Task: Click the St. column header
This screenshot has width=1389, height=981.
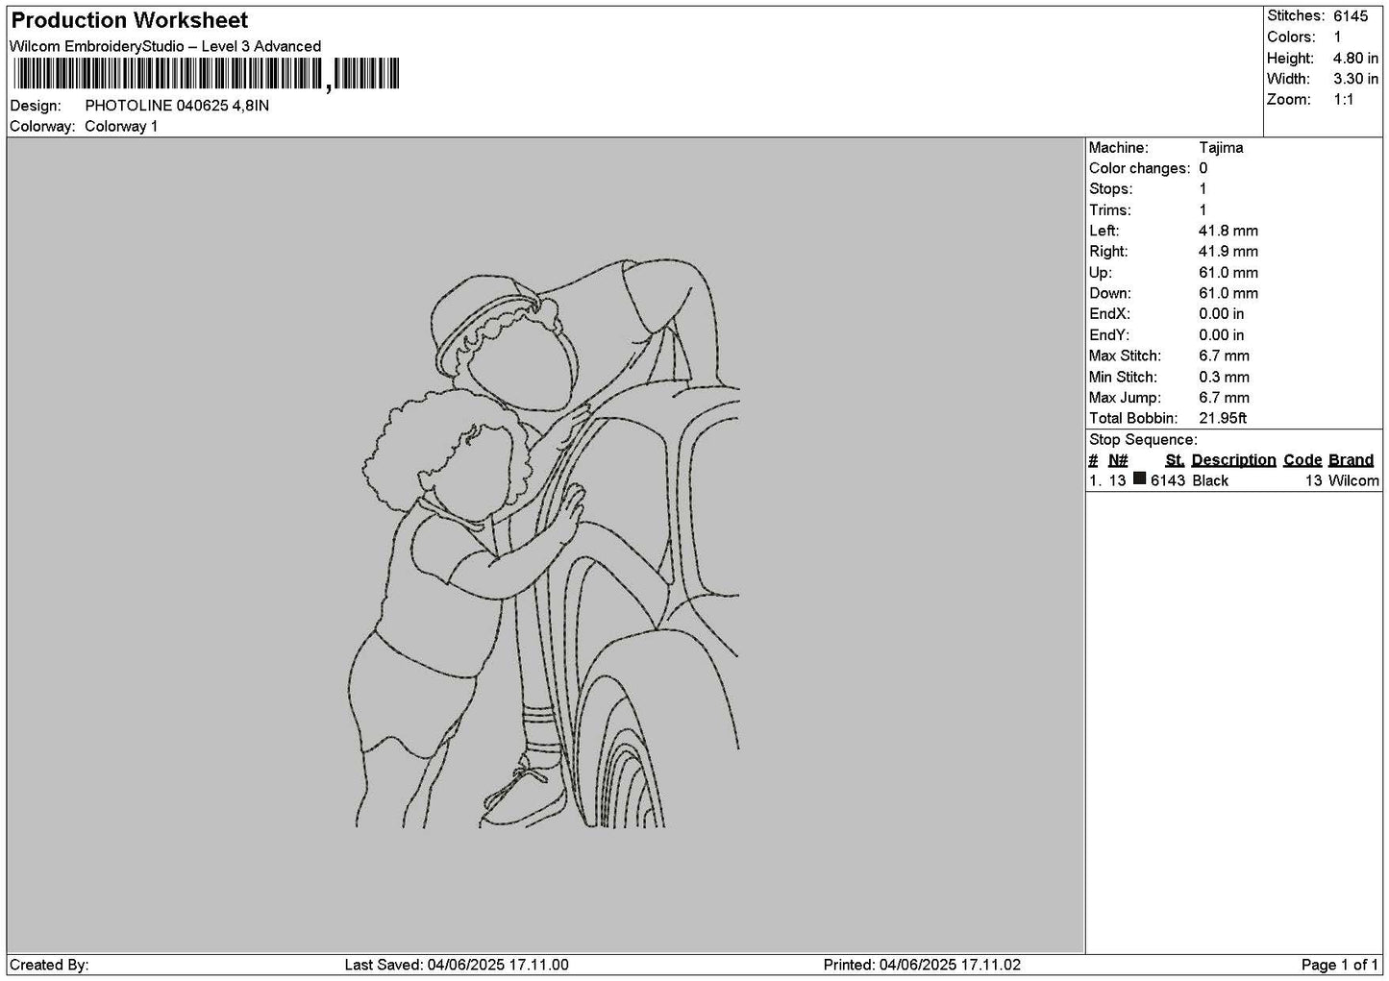Action: pos(1175,460)
